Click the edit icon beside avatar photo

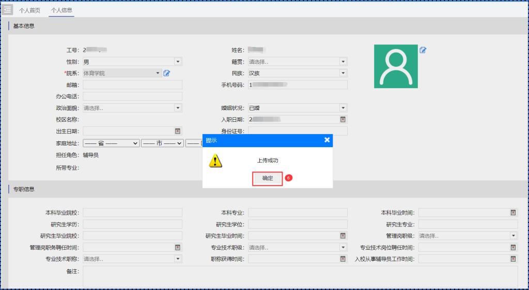tap(423, 50)
